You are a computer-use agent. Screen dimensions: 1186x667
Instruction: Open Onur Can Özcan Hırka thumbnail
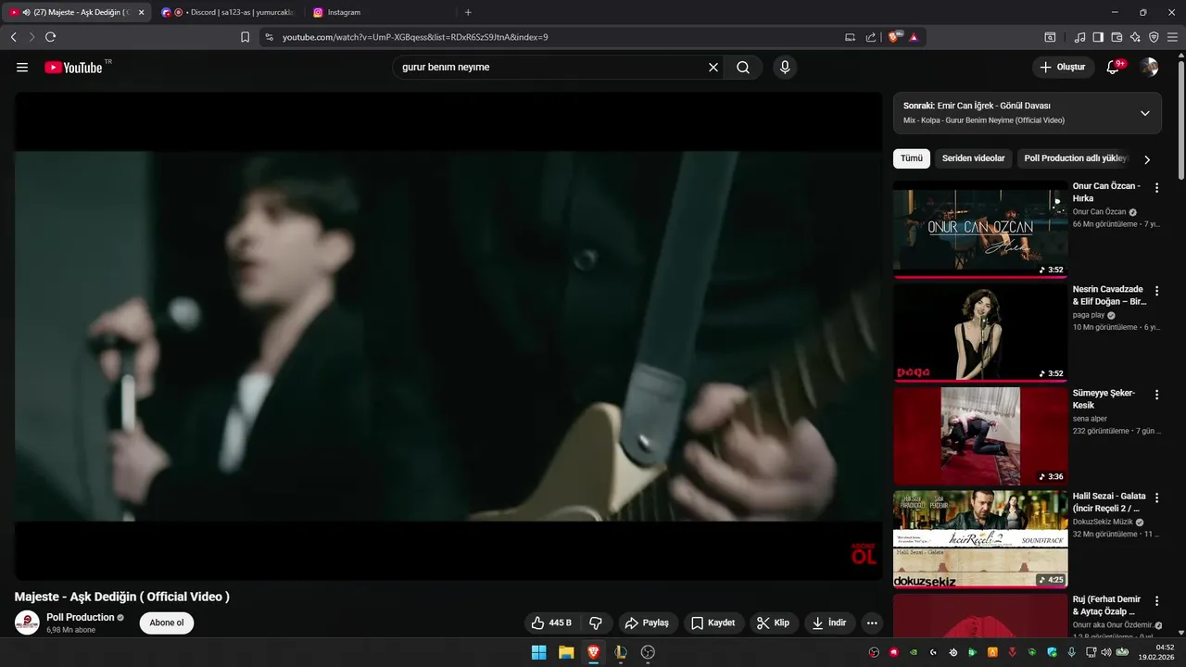tap(980, 229)
